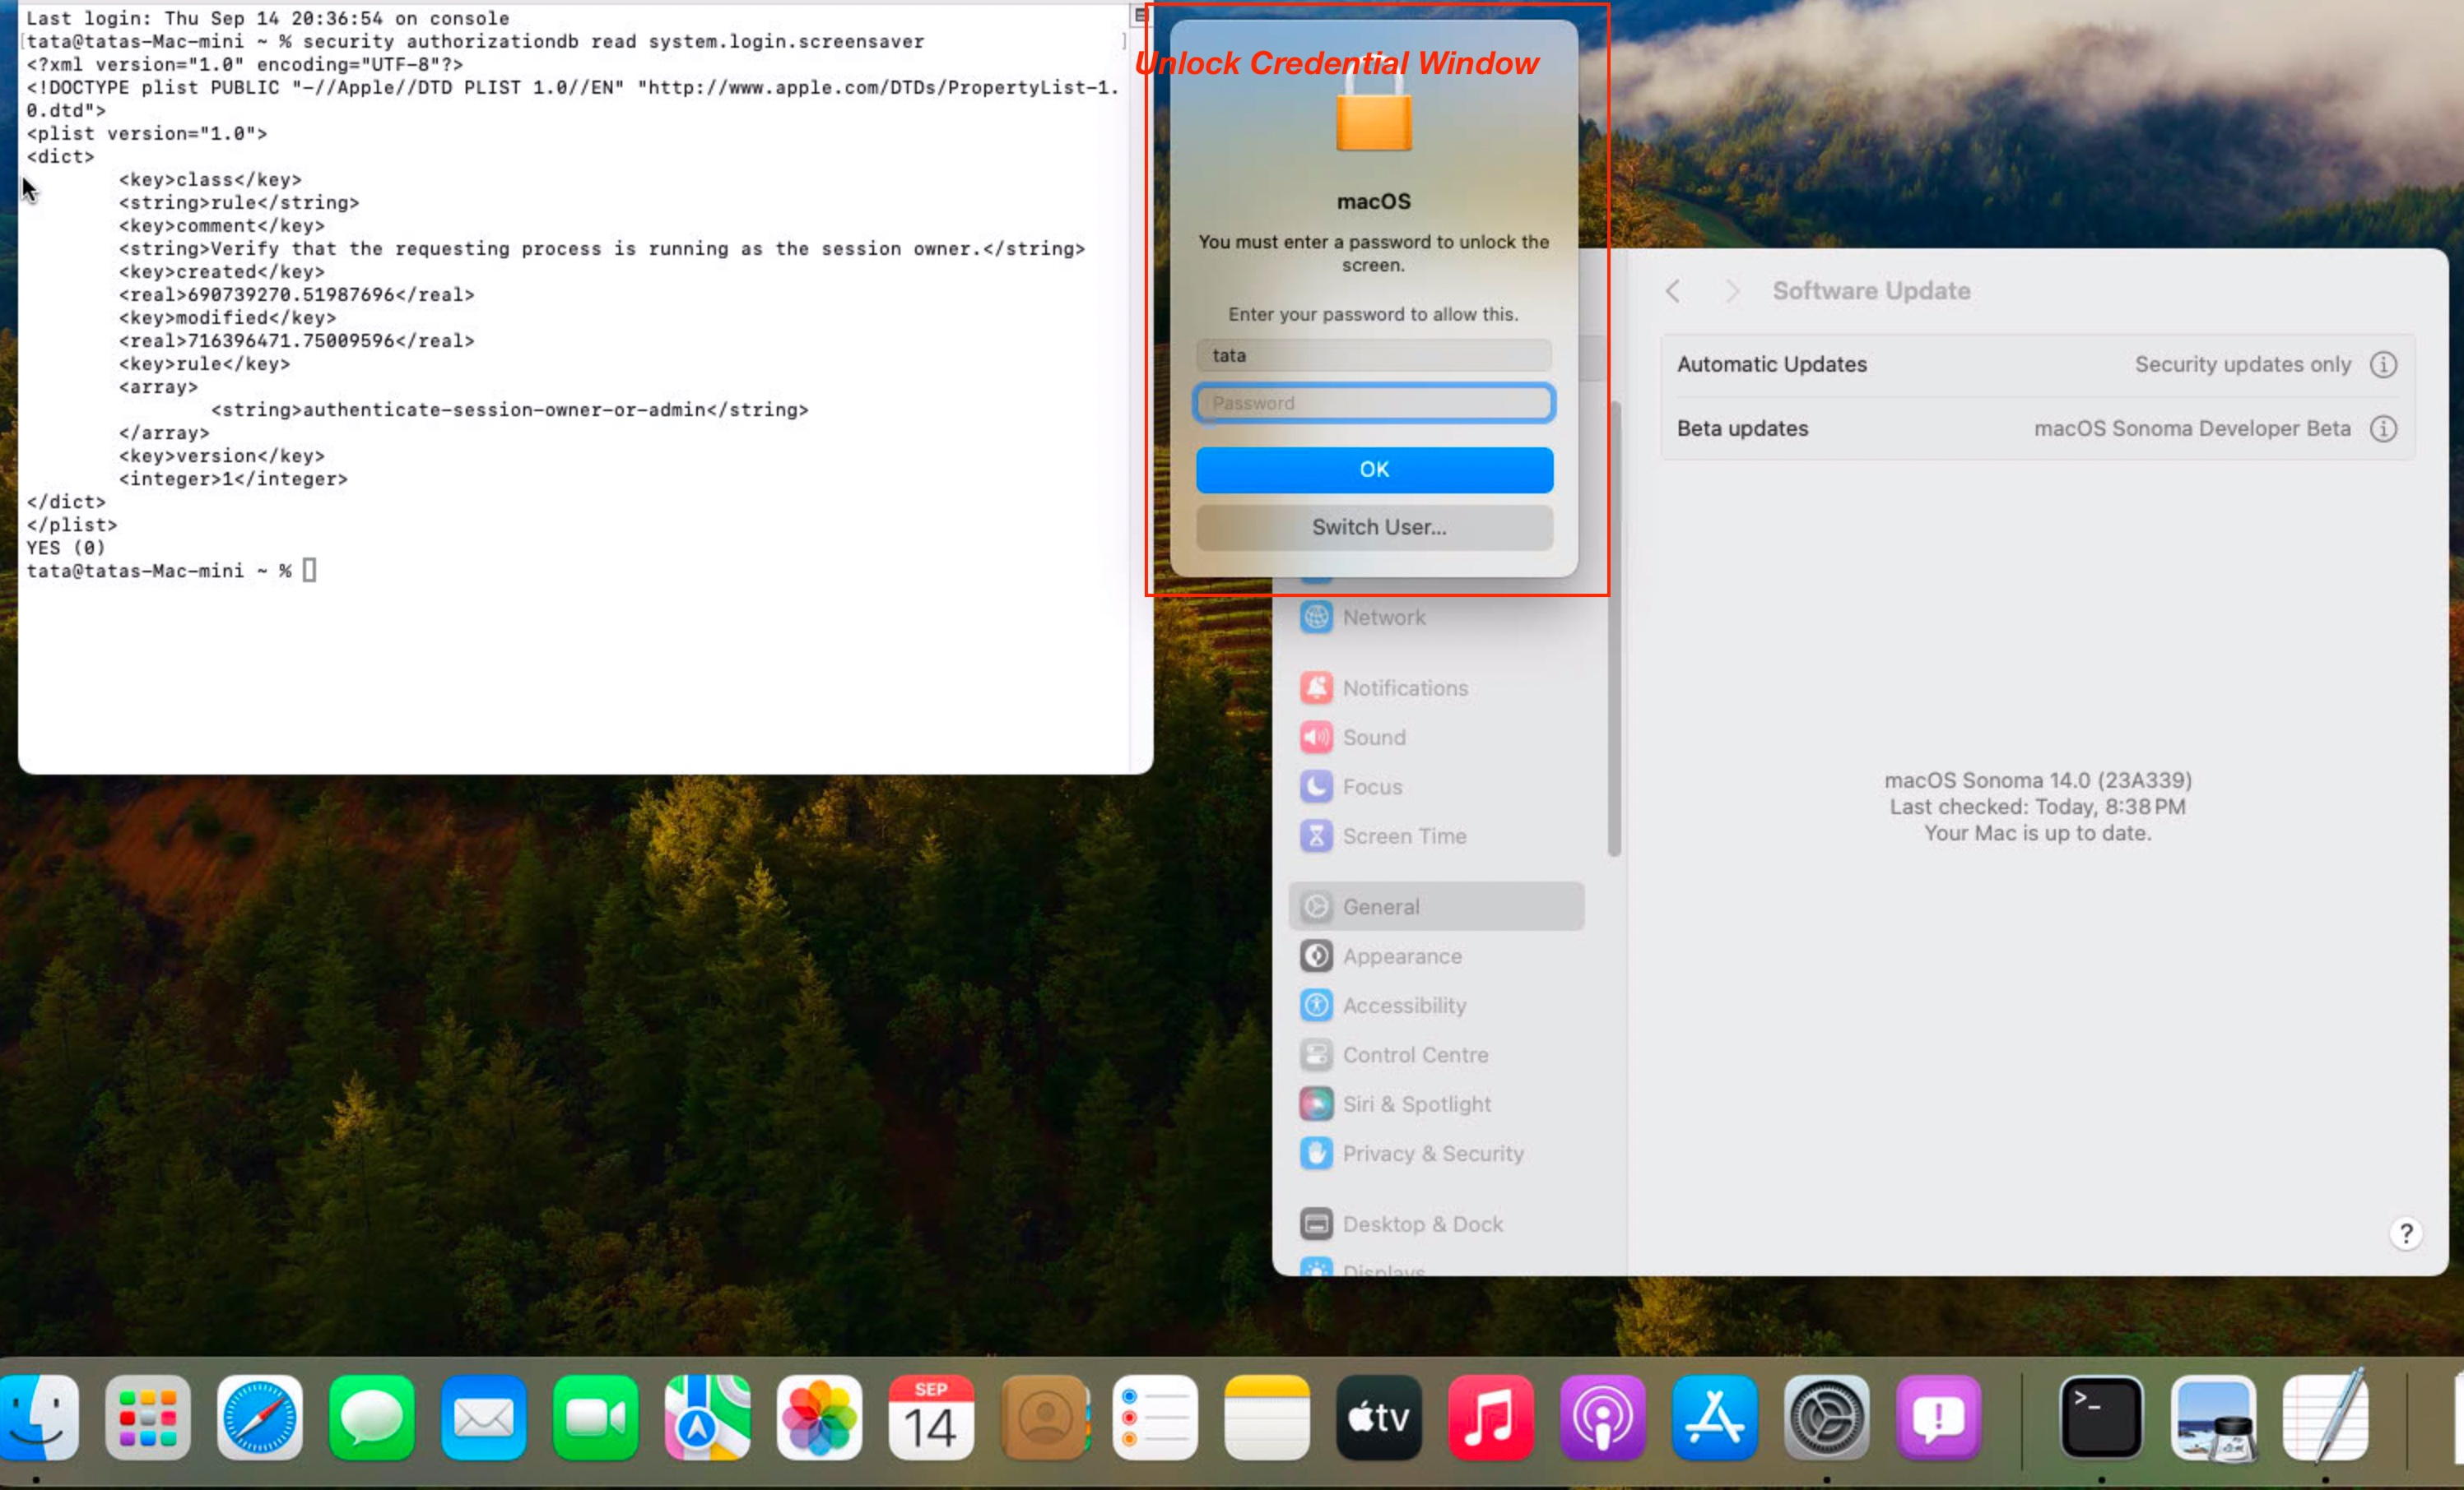Image resolution: width=2464 pixels, height=1490 pixels.
Task: Click Switch User… button
Action: [x=1374, y=528]
